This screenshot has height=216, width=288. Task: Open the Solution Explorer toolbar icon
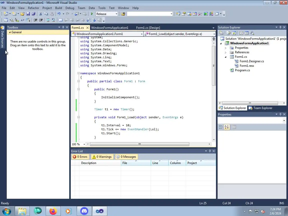coord(178,14)
